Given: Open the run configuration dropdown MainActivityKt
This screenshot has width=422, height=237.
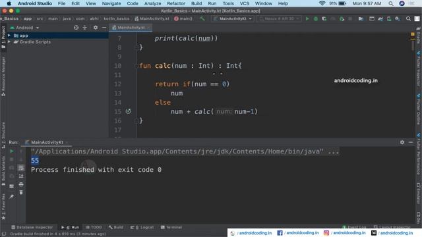Looking at the screenshot, I should point(233,19).
